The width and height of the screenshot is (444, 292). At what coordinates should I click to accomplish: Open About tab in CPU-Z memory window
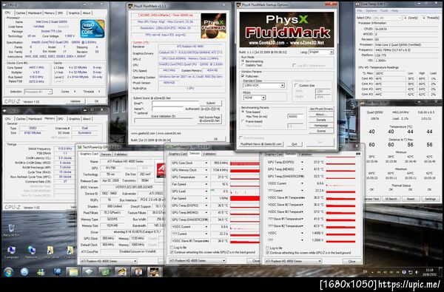tap(87, 119)
